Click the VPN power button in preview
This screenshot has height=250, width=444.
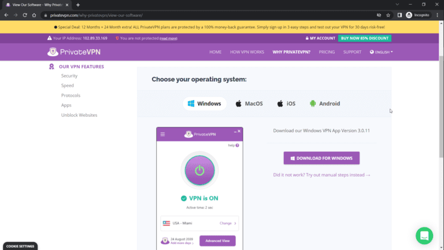(x=199, y=170)
